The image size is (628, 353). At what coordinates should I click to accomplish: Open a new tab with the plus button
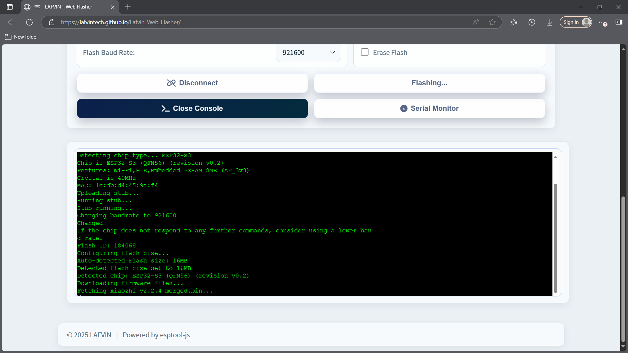point(128,7)
